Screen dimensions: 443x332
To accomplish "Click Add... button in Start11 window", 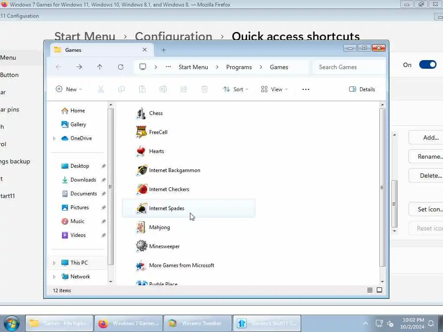I will click(427, 137).
